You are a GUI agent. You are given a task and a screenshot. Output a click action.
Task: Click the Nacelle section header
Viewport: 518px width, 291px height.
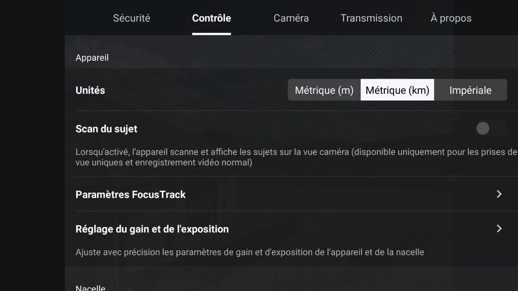[x=90, y=288]
